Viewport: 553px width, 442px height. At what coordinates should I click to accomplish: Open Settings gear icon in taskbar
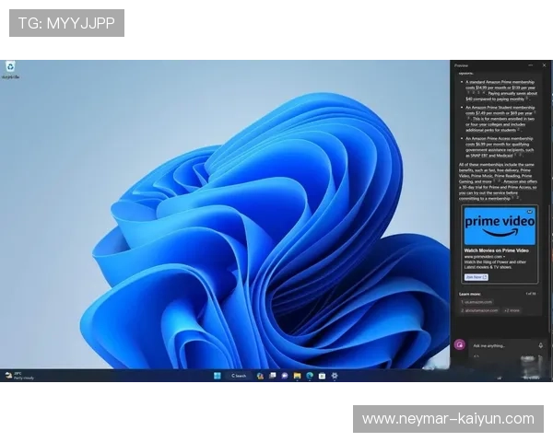(334, 376)
